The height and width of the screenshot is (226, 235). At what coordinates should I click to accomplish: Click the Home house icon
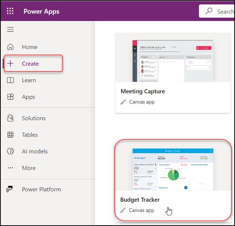[10, 47]
